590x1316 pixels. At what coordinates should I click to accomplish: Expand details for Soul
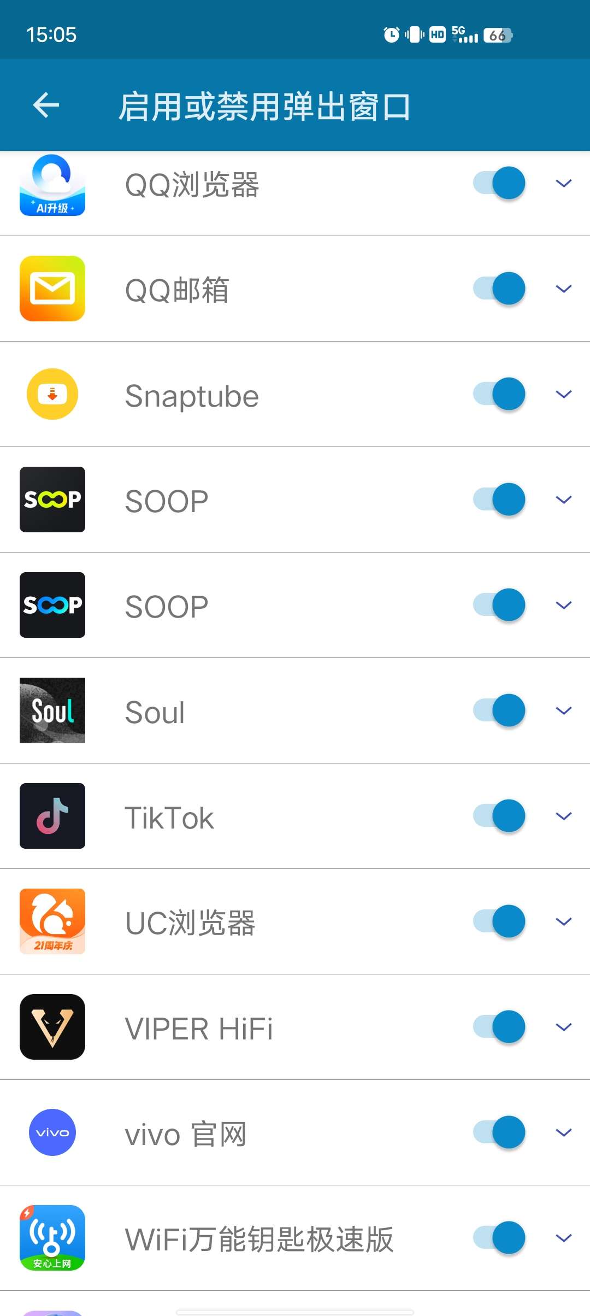(x=563, y=710)
